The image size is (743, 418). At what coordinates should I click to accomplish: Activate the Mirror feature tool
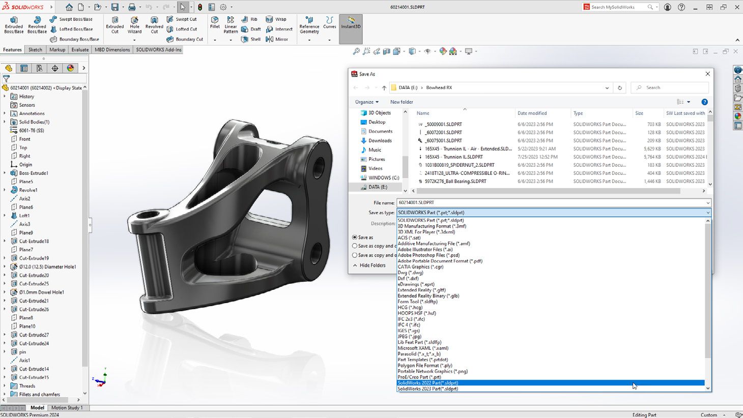point(279,39)
